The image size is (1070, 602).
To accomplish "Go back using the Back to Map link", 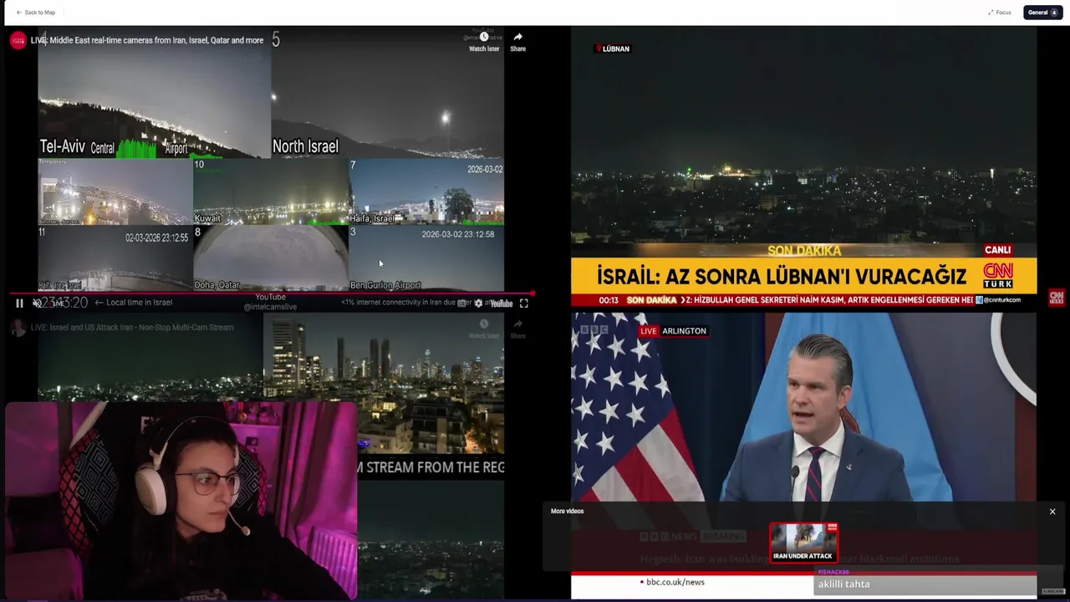I will coord(35,13).
